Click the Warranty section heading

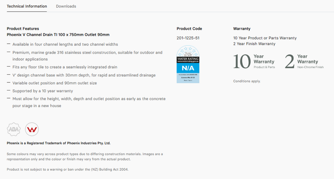click(242, 28)
